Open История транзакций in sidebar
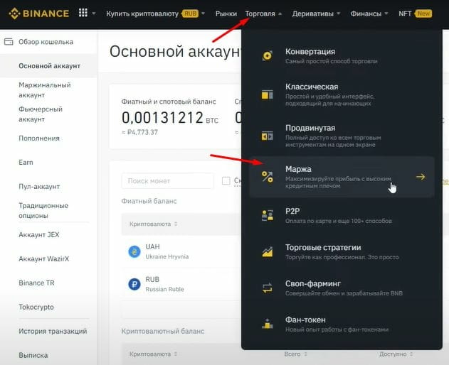The height and width of the screenshot is (365, 449). pos(53,331)
